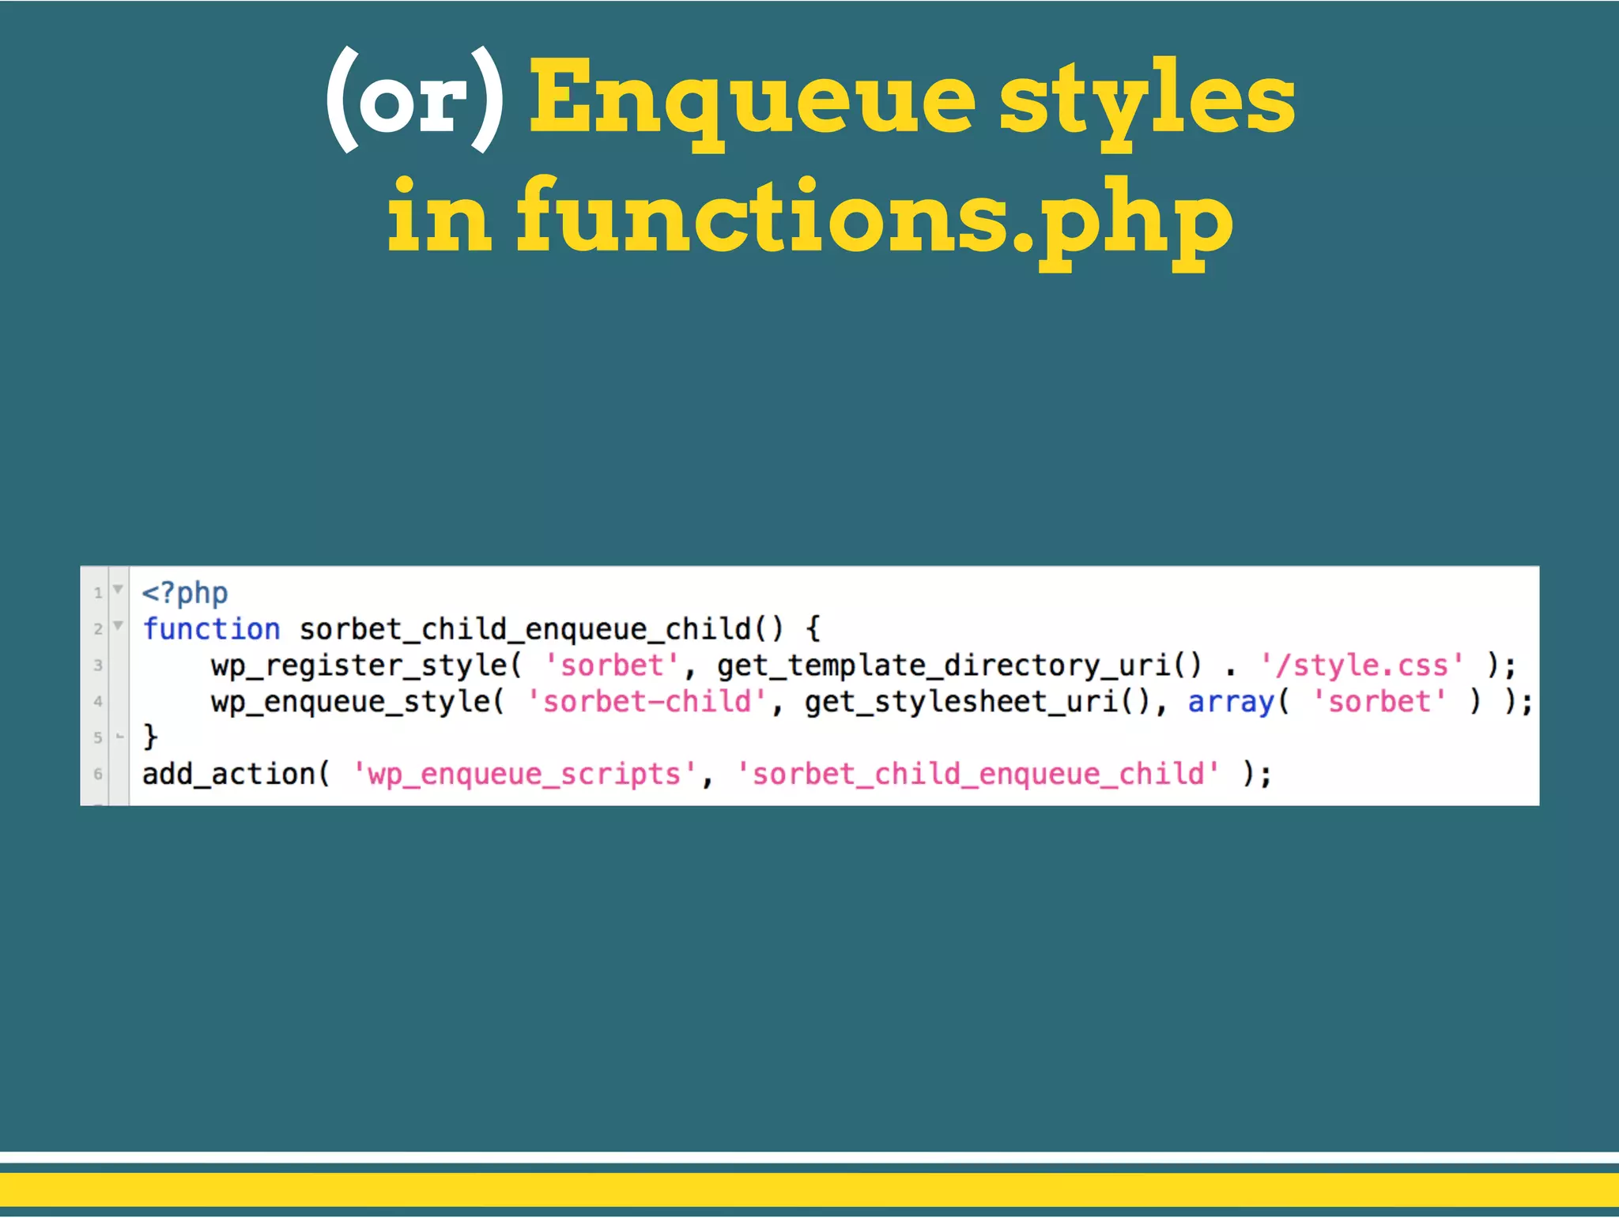Screen dimensions: 1619x1218
Task: Click 'get_template_directory_uri()' in the code
Action: [960, 666]
